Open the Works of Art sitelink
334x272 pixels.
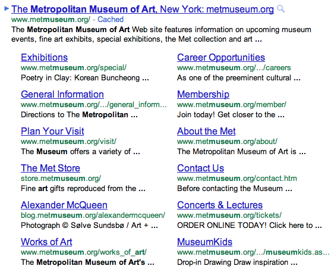coord(46,242)
